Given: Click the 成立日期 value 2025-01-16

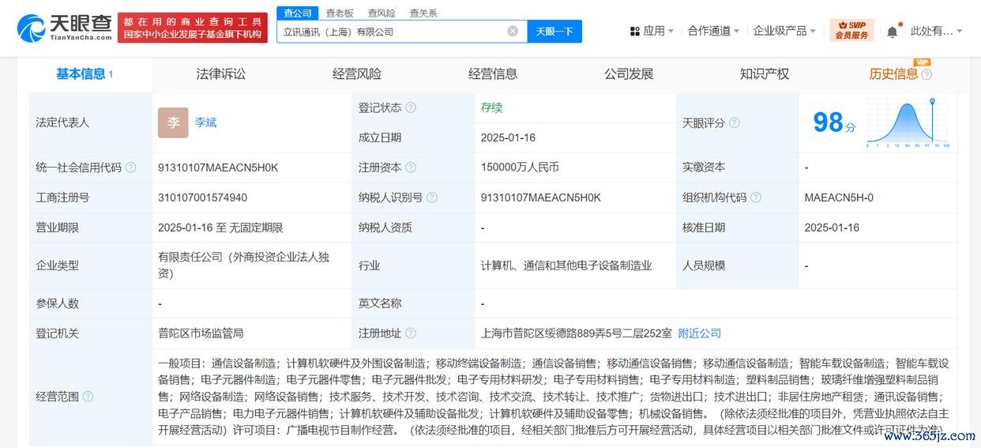Looking at the screenshot, I should pyautogui.click(x=508, y=137).
